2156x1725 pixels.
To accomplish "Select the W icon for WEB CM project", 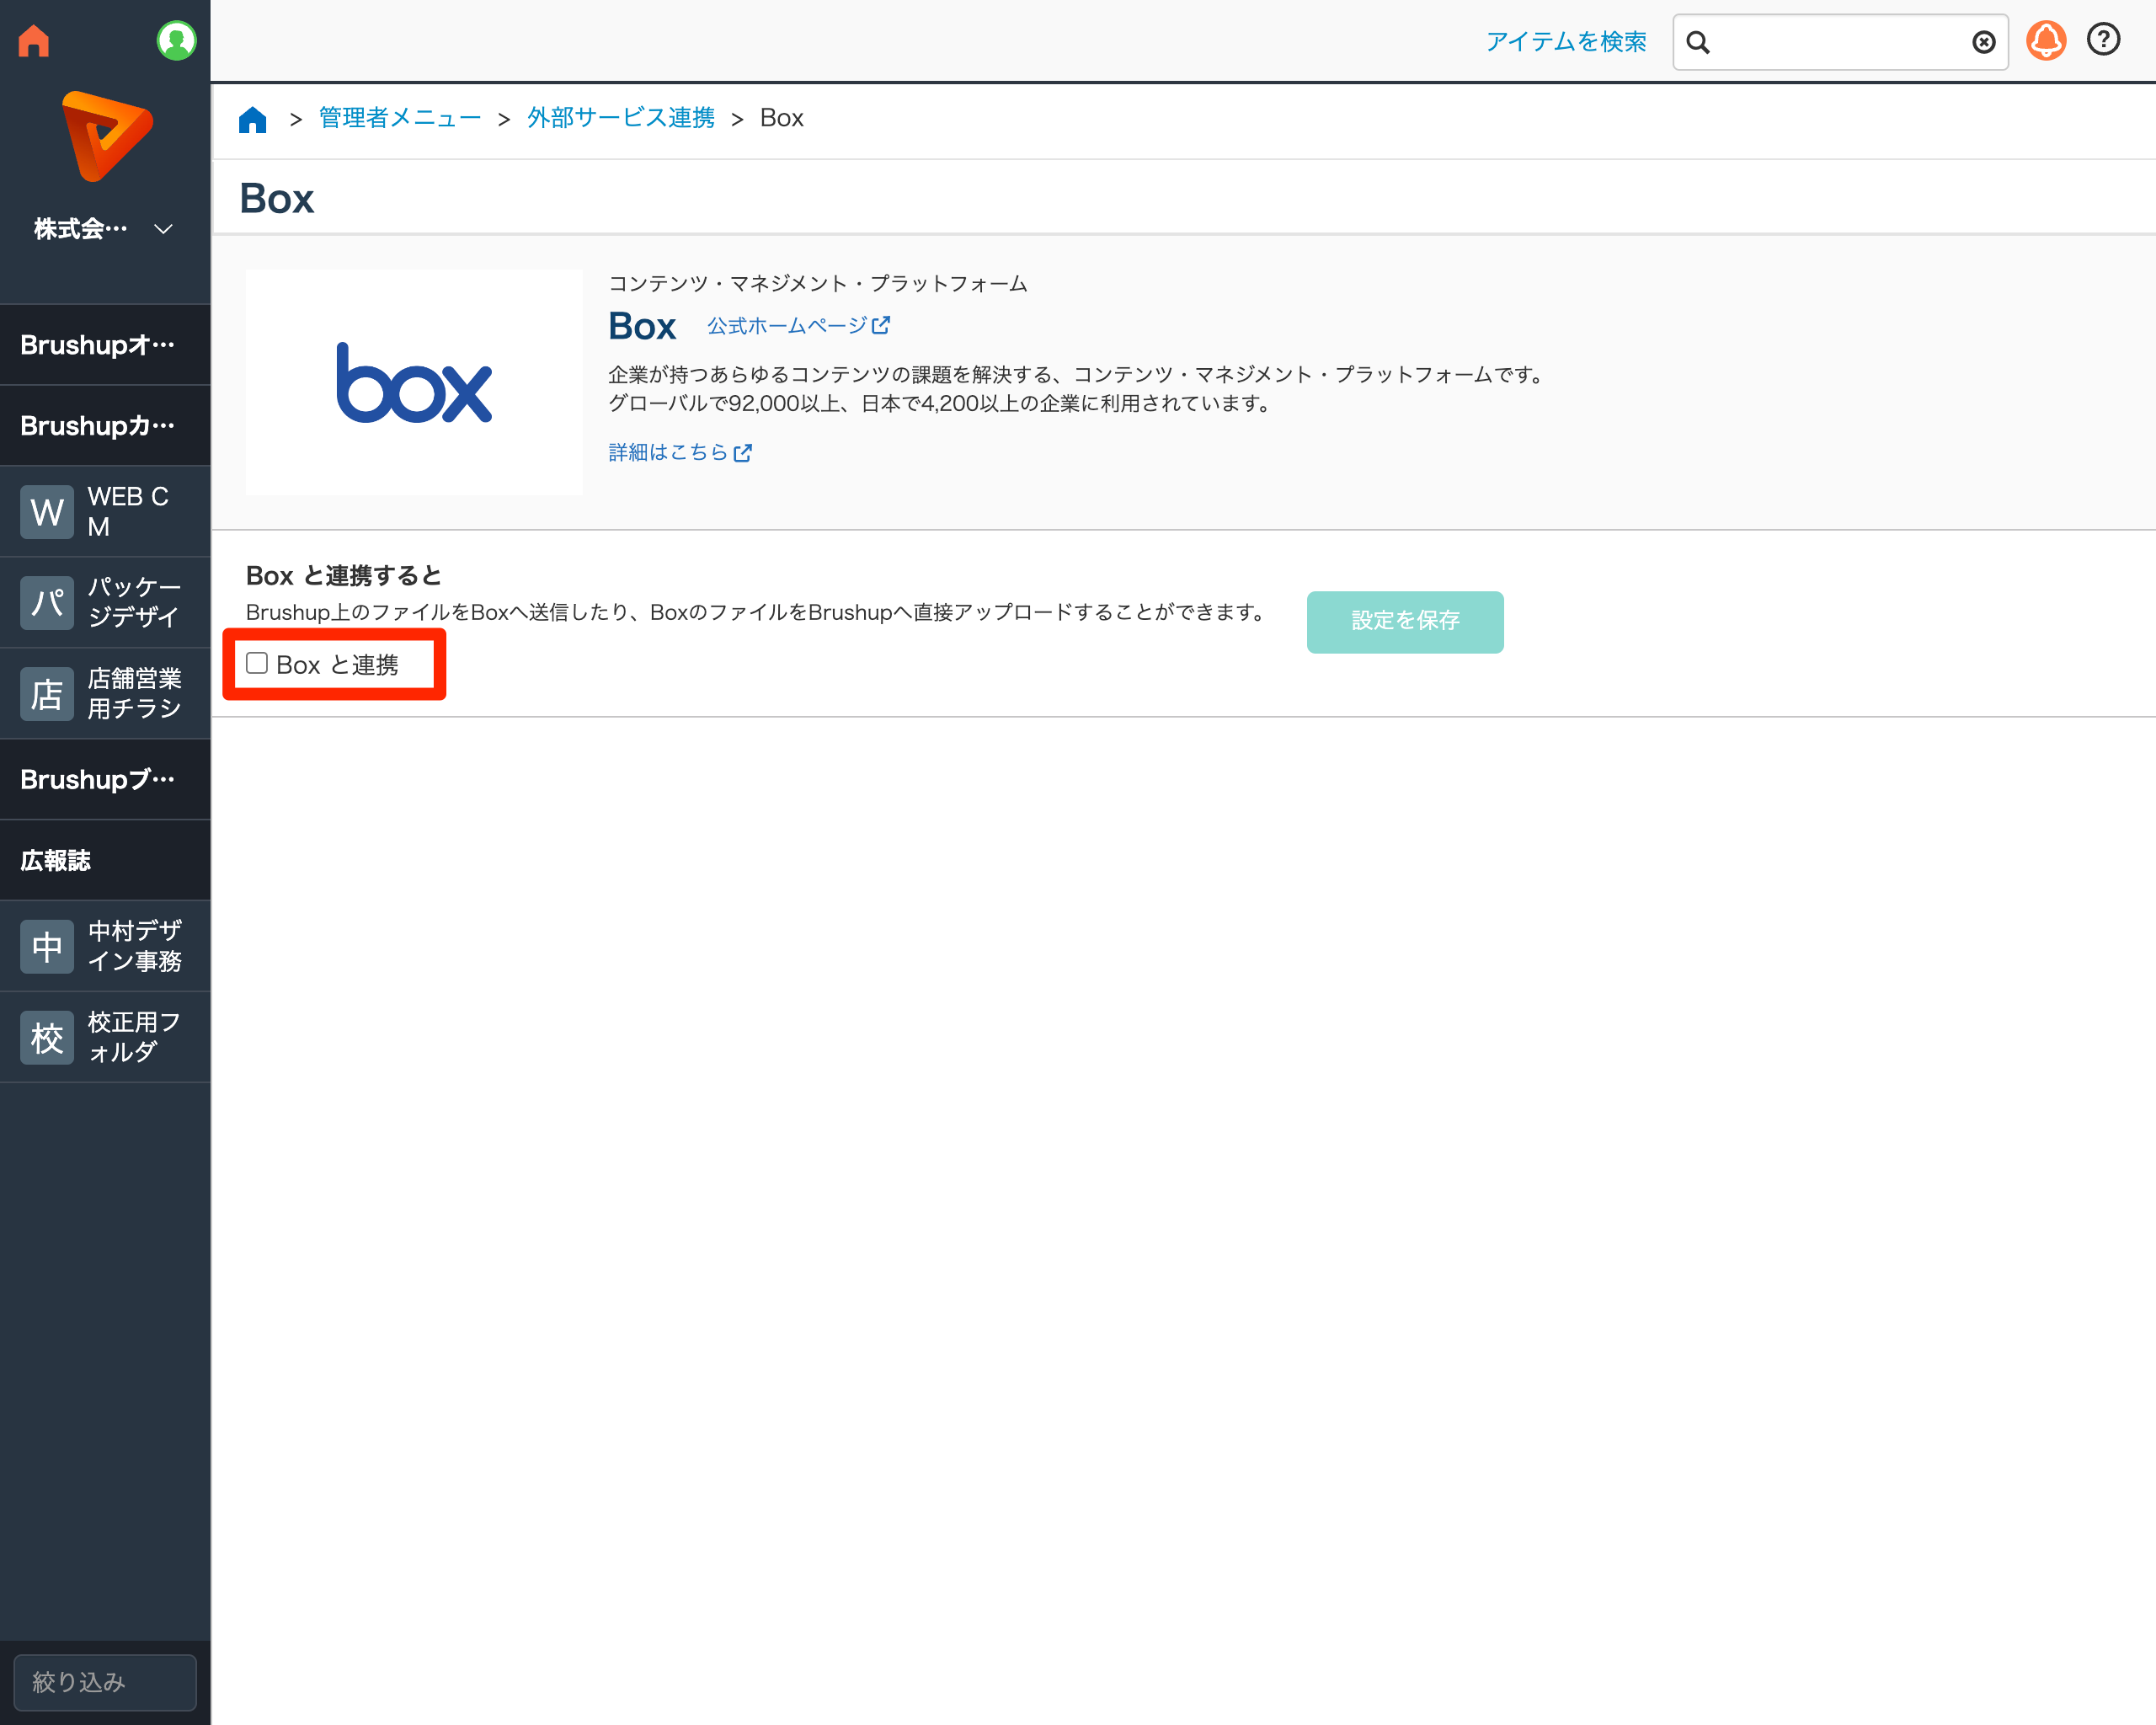I will [x=47, y=512].
